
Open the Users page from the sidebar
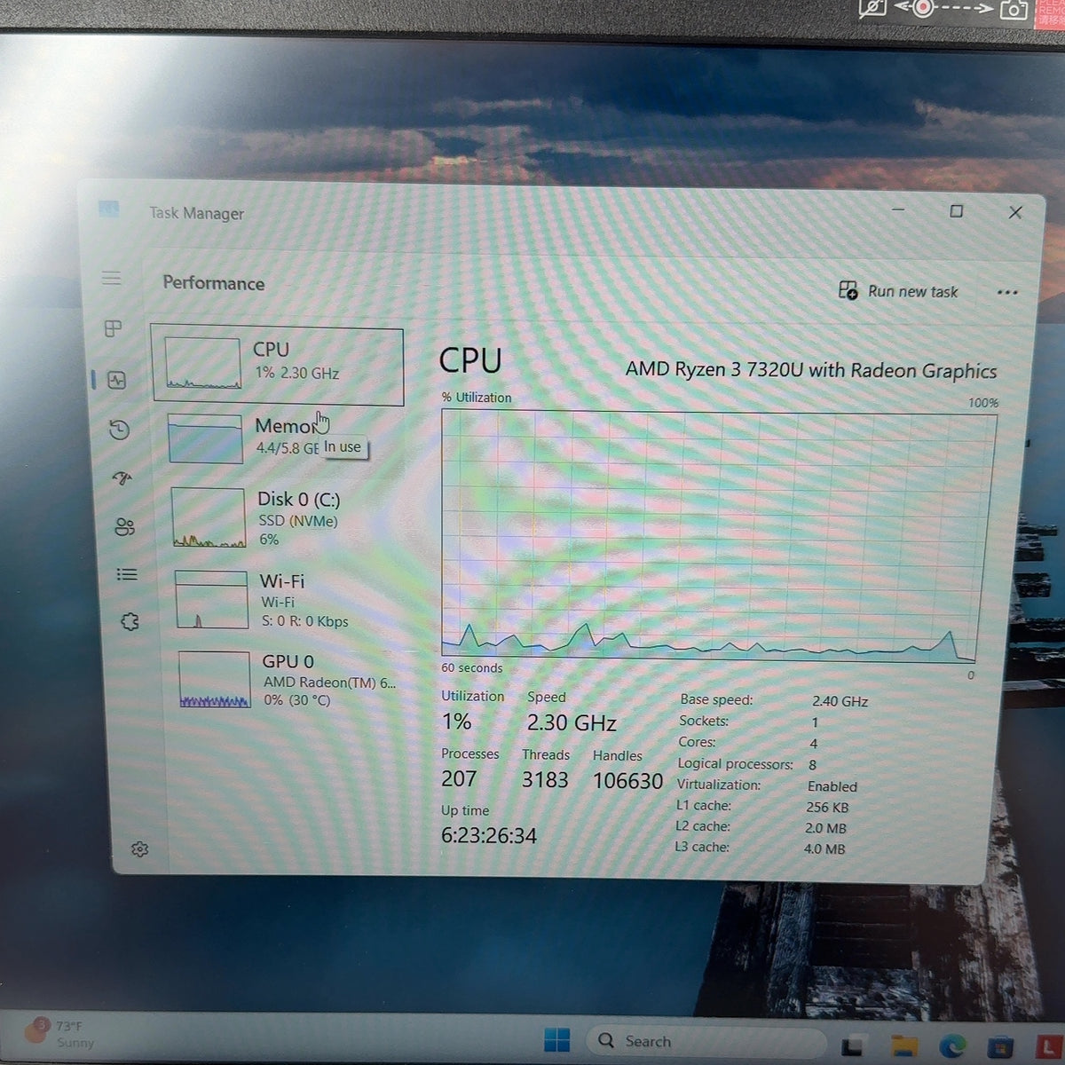tap(125, 527)
